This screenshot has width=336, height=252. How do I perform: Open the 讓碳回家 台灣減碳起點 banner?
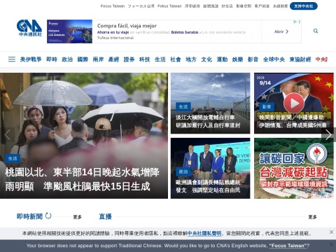[294, 168]
